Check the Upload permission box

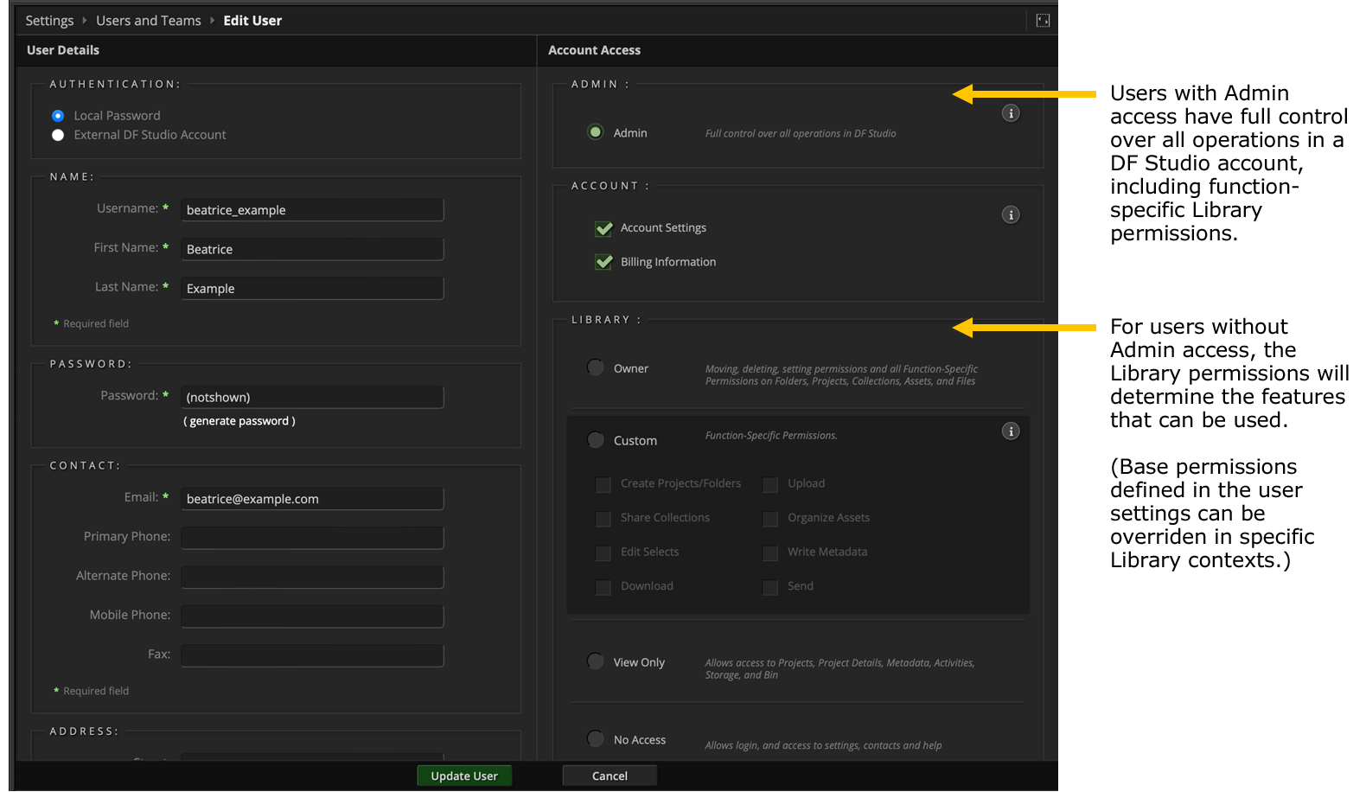[770, 484]
